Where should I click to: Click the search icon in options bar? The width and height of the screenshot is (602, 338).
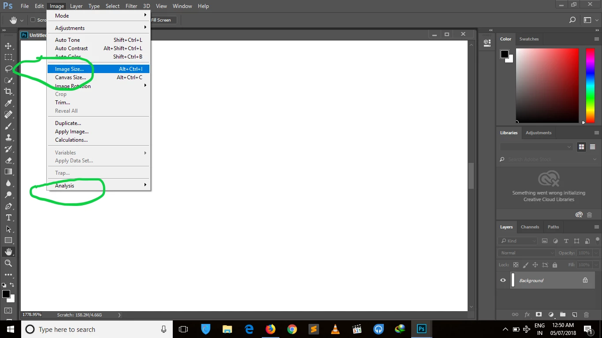tap(572, 20)
